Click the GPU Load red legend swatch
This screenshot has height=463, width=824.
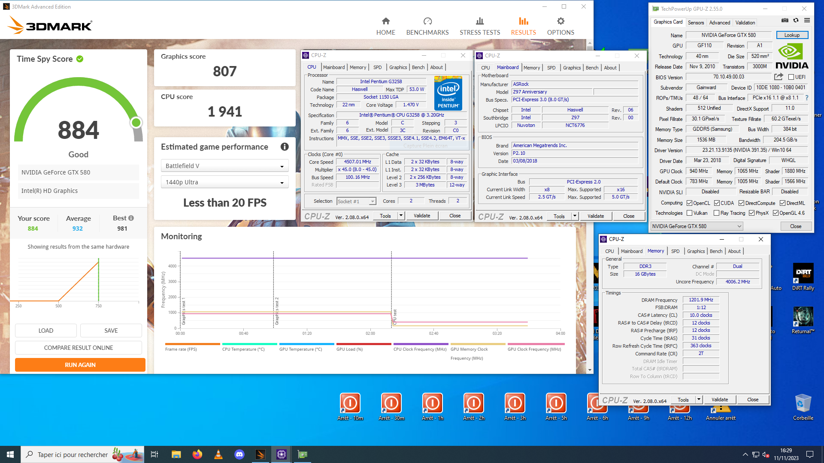tap(364, 344)
